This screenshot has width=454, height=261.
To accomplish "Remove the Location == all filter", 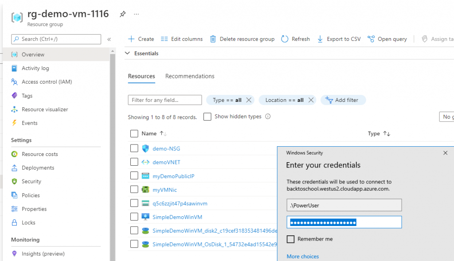I will pyautogui.click(x=311, y=100).
